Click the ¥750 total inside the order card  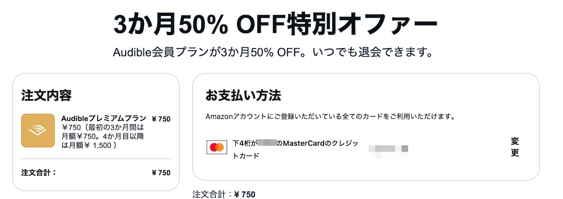[161, 173]
